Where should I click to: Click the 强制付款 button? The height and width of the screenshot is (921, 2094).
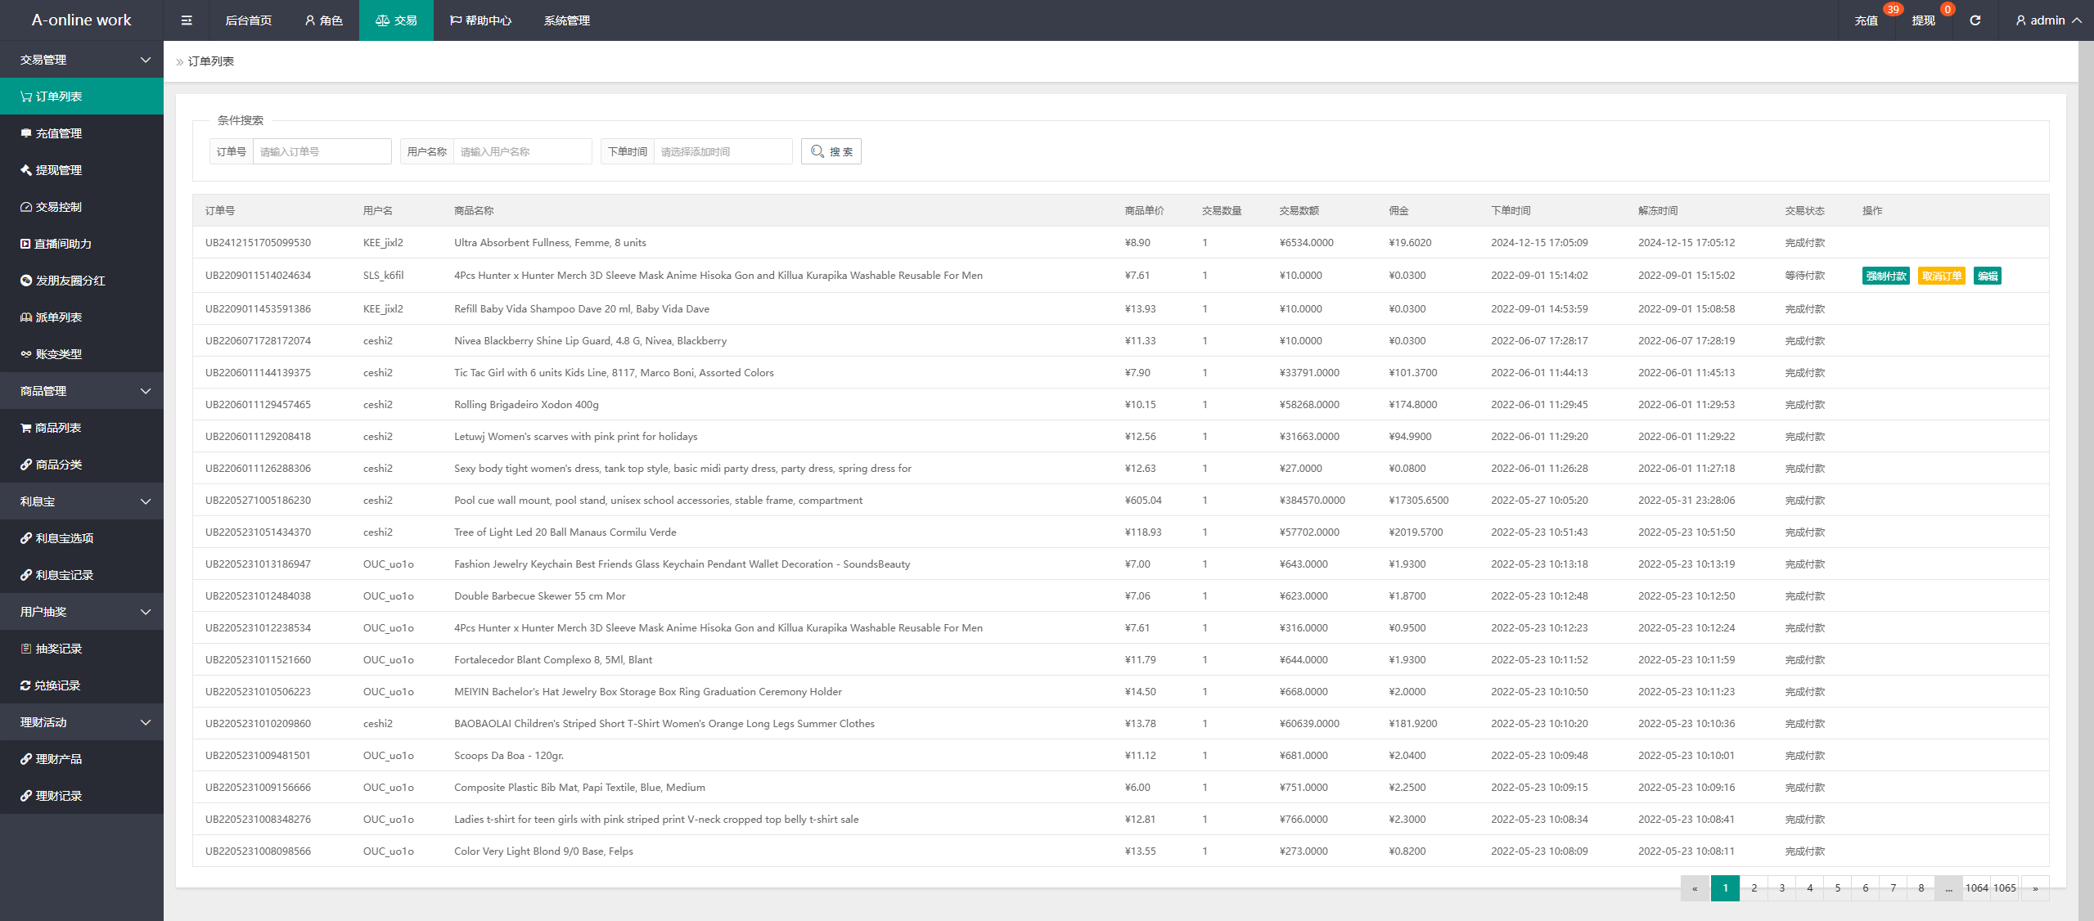[1886, 276]
